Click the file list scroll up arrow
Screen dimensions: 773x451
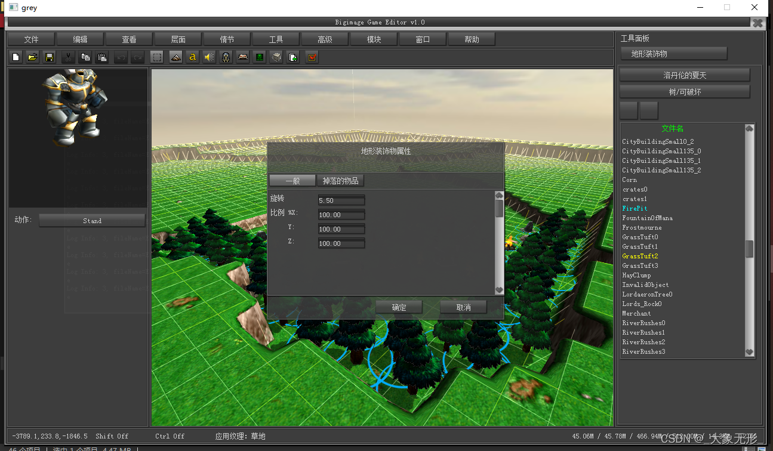click(750, 128)
